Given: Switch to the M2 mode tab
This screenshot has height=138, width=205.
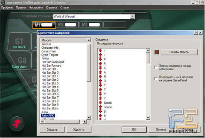Looking at the screenshot, I should point(67,25).
